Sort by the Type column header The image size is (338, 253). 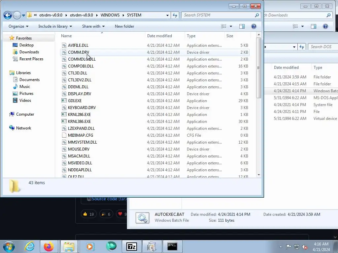point(191,36)
